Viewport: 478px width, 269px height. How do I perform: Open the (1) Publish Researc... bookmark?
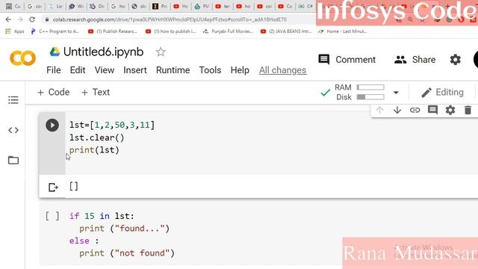point(113,31)
